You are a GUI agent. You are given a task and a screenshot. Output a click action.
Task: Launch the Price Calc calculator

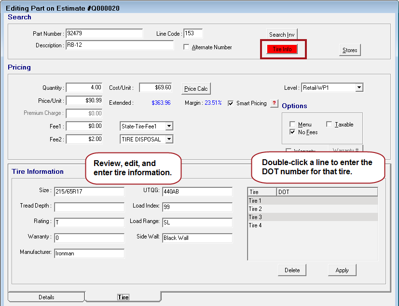(196, 88)
